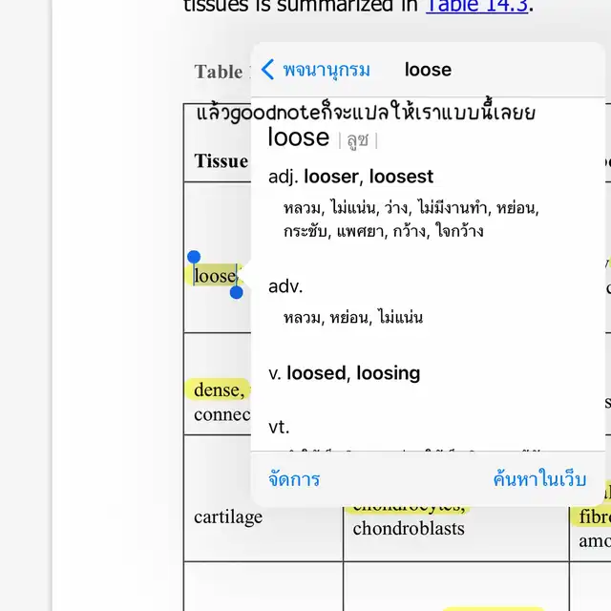Click the chondroblasts text in the table
Viewport: 611px width, 611px height.
click(408, 528)
